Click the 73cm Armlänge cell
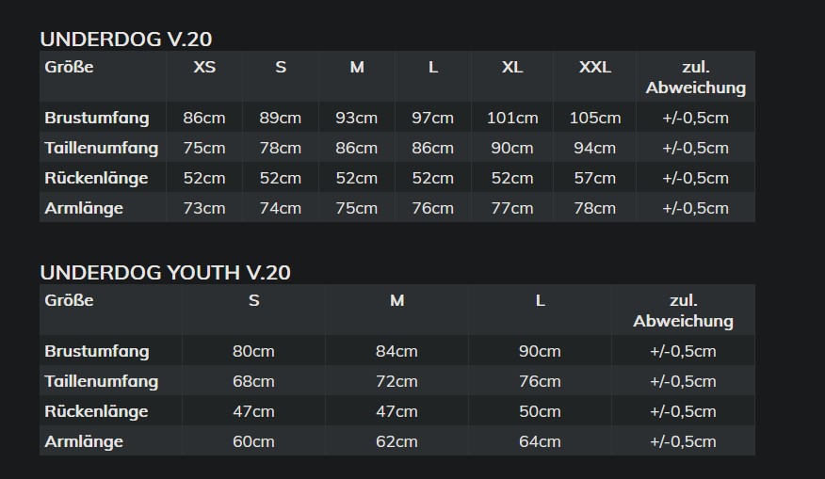Image resolution: width=825 pixels, height=479 pixels. [204, 208]
